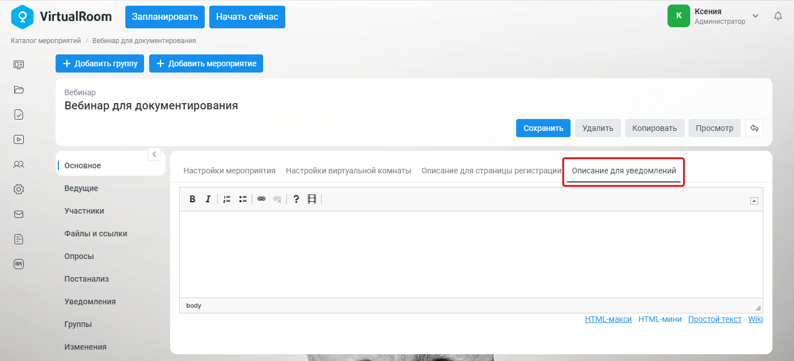Open Ведущие section in left menu
794x361 pixels.
(x=81, y=188)
